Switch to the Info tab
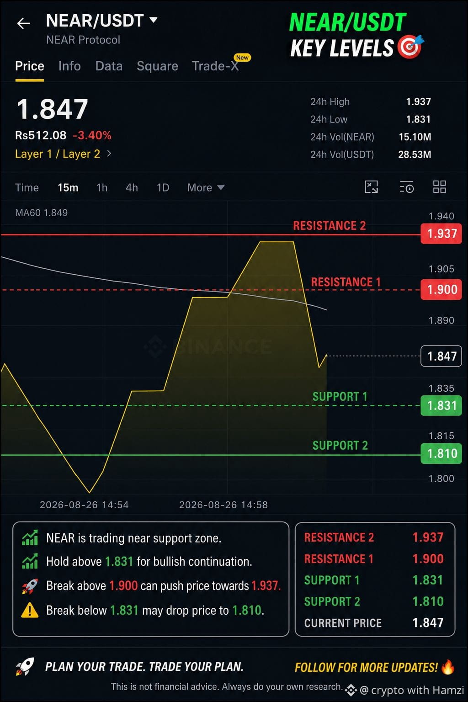 tap(69, 66)
